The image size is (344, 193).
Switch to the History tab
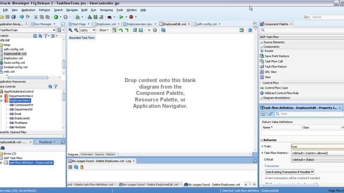point(110,154)
